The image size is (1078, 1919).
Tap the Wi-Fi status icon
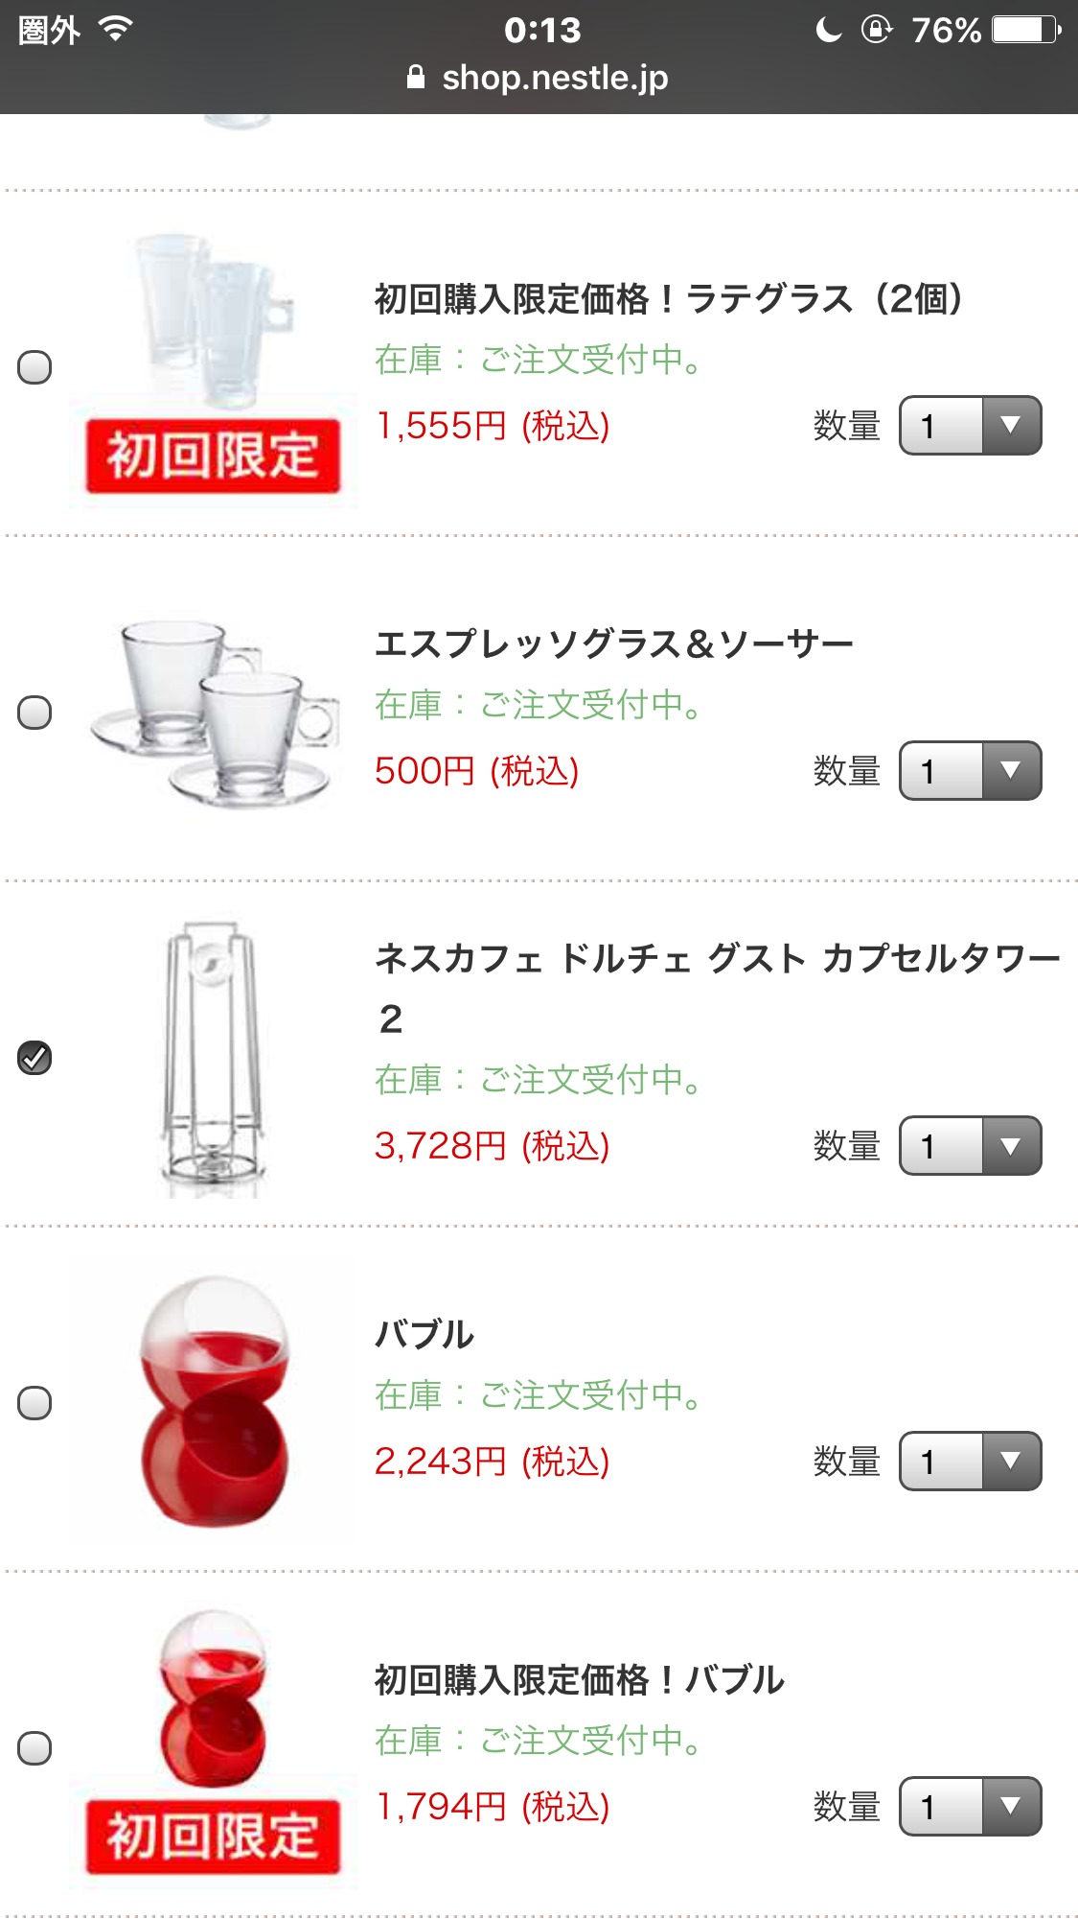[115, 30]
